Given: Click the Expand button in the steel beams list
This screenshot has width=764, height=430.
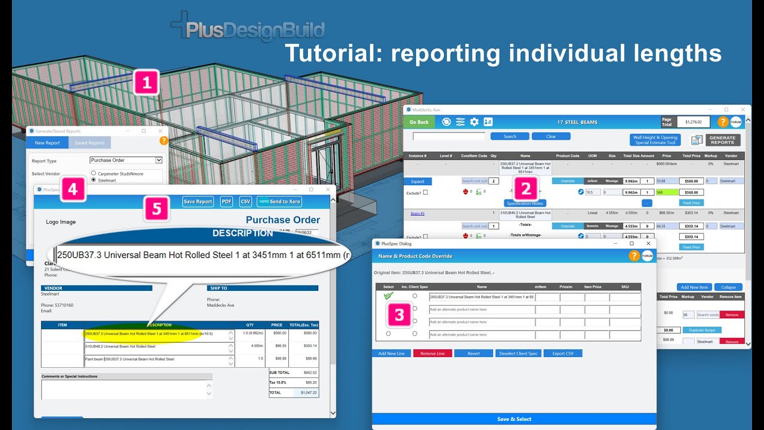Looking at the screenshot, I should (418, 181).
